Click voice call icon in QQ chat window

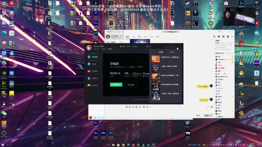[x=214, y=36]
